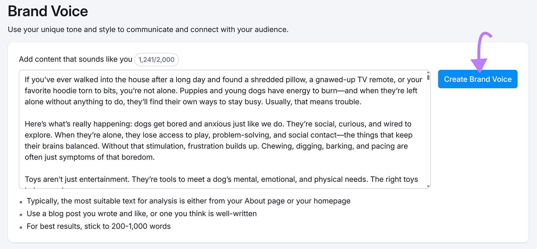The width and height of the screenshot is (537, 249).
Task: Click the tip about using a blog post
Action: pos(141,214)
